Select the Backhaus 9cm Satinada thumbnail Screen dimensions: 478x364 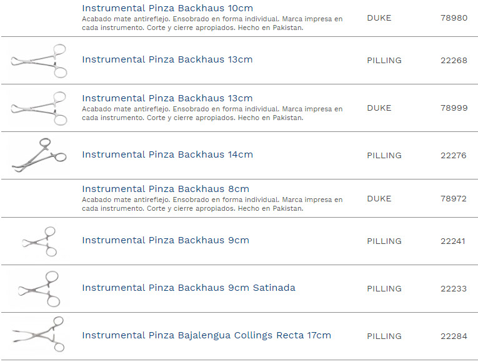point(39,289)
